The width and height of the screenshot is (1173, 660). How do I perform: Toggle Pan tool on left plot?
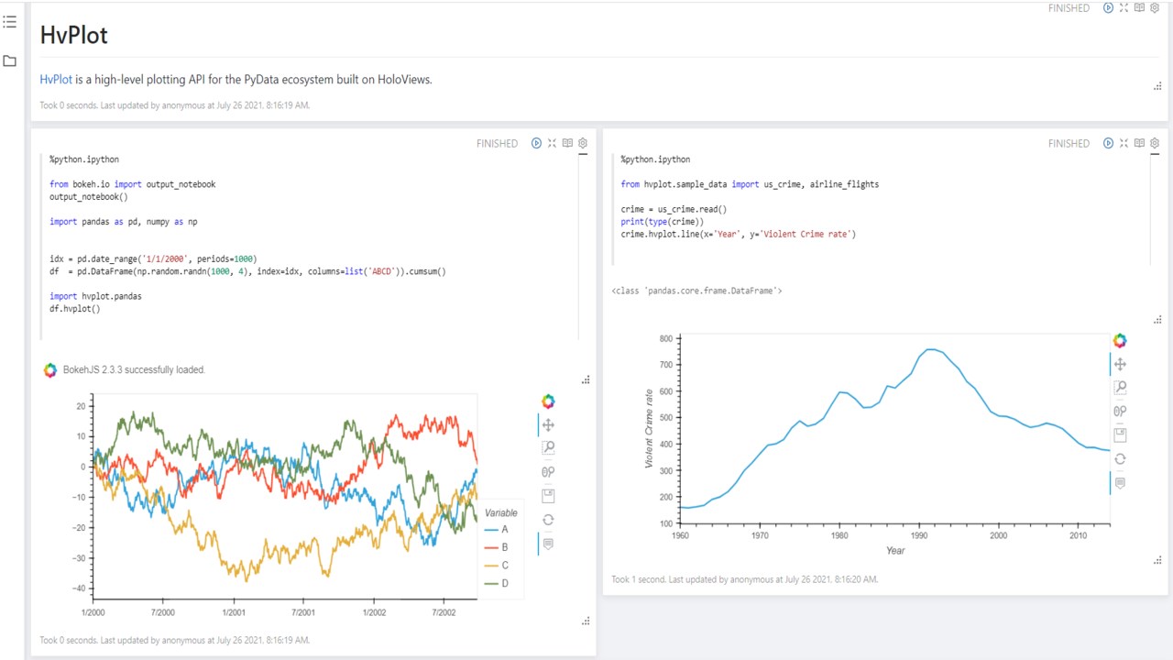(548, 424)
